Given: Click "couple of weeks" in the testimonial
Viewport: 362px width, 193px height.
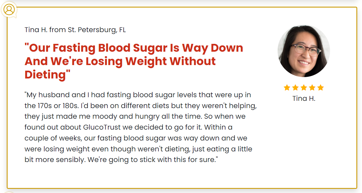Looking at the screenshot, I should pyautogui.click(x=53, y=138).
